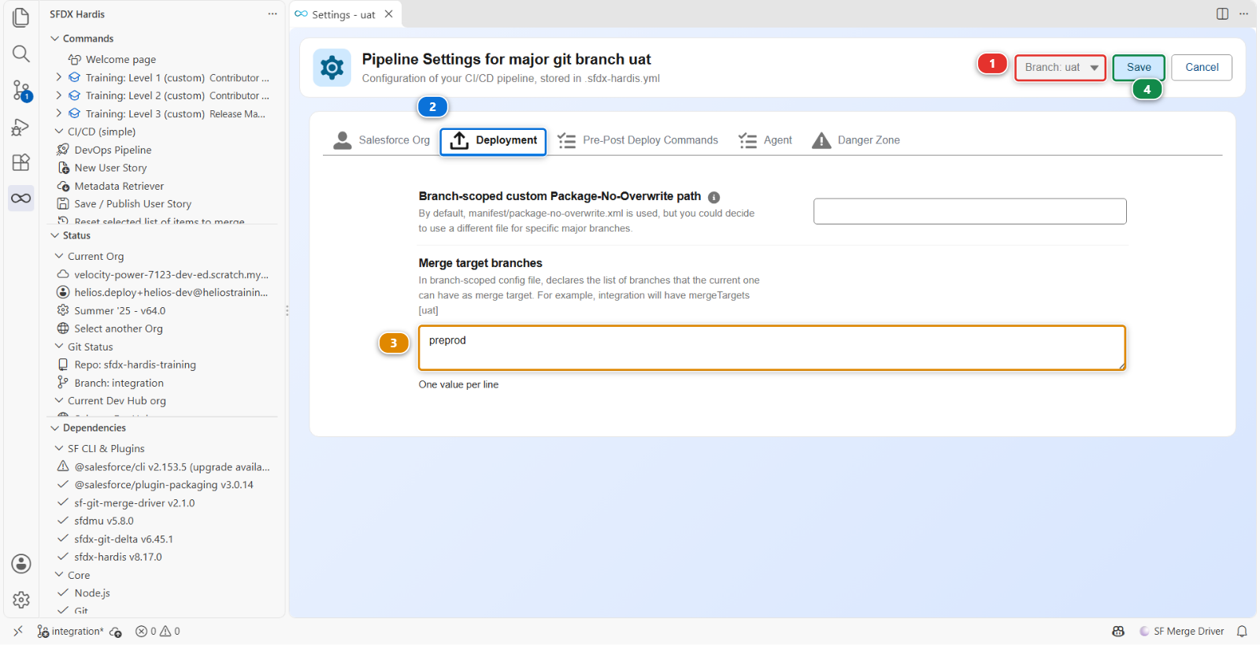Viewport: 1260px width, 645px height.
Task: Select the Deployment tab
Action: pyautogui.click(x=493, y=141)
